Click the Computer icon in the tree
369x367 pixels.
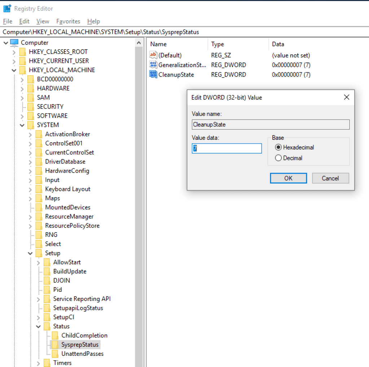14,43
